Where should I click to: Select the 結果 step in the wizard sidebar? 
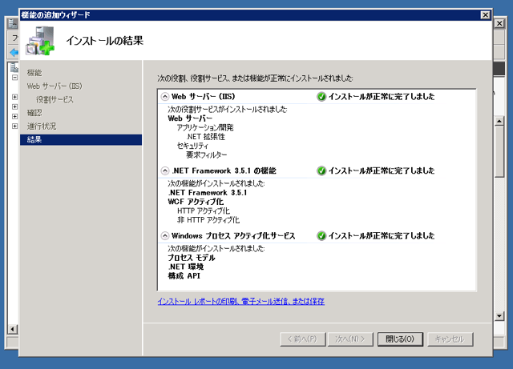tap(81, 139)
